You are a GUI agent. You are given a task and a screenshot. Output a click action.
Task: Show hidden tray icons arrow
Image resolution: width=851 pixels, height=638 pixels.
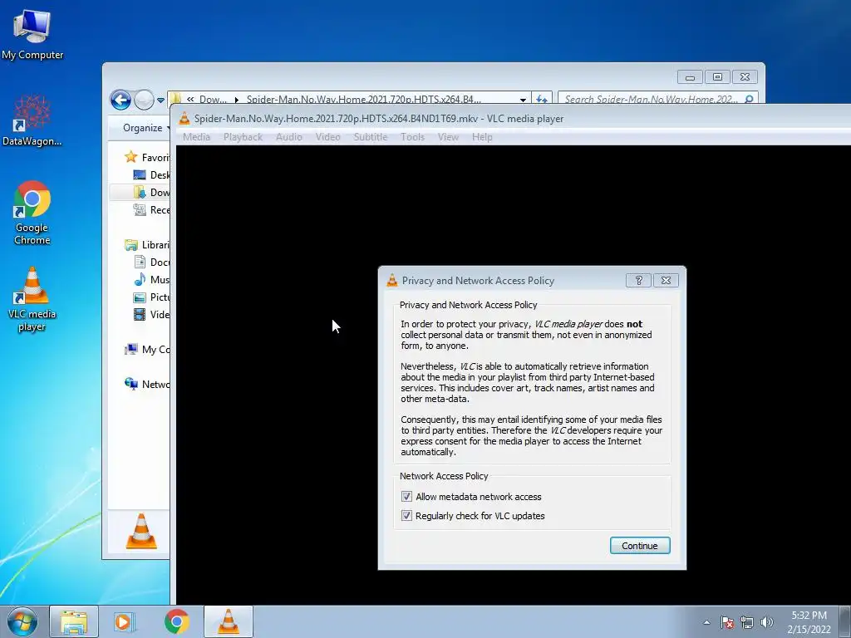coord(706,622)
